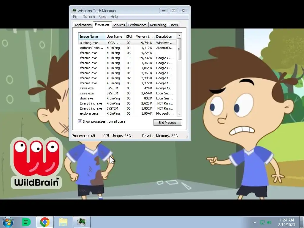Sort by Memory column header

tap(144, 37)
